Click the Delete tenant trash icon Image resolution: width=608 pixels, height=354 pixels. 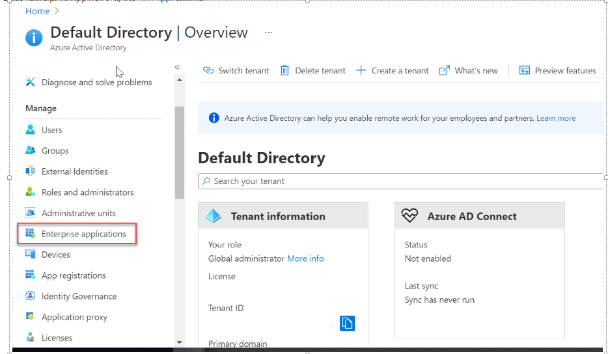pos(284,70)
